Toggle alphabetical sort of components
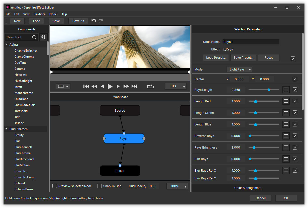This screenshot has height=208, width=308. (x=43, y=37)
